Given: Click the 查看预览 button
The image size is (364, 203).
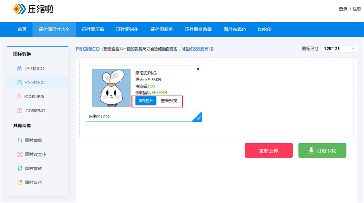Looking at the screenshot, I should pyautogui.click(x=169, y=101).
